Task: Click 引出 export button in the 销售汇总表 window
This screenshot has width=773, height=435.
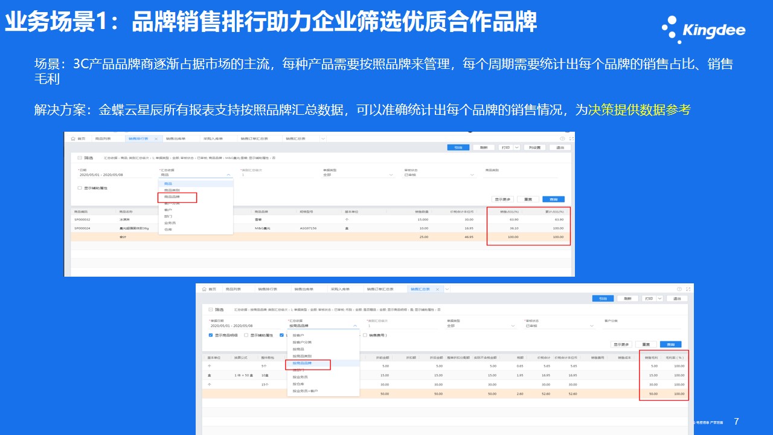Action: [603, 298]
